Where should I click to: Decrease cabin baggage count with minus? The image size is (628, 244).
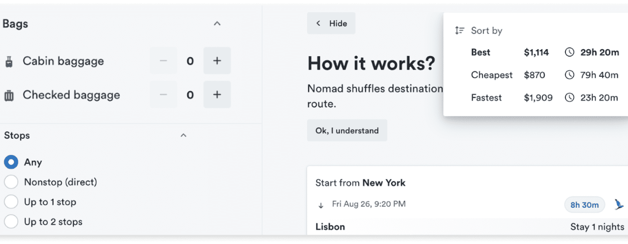pos(164,61)
